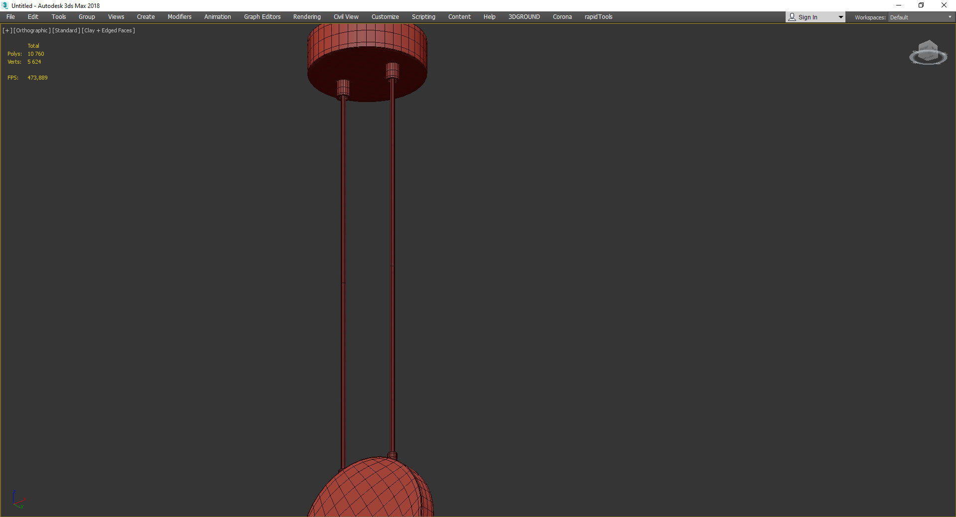Click the Sign In user profile icon
Viewport: 956px width, 517px height.
pos(792,17)
